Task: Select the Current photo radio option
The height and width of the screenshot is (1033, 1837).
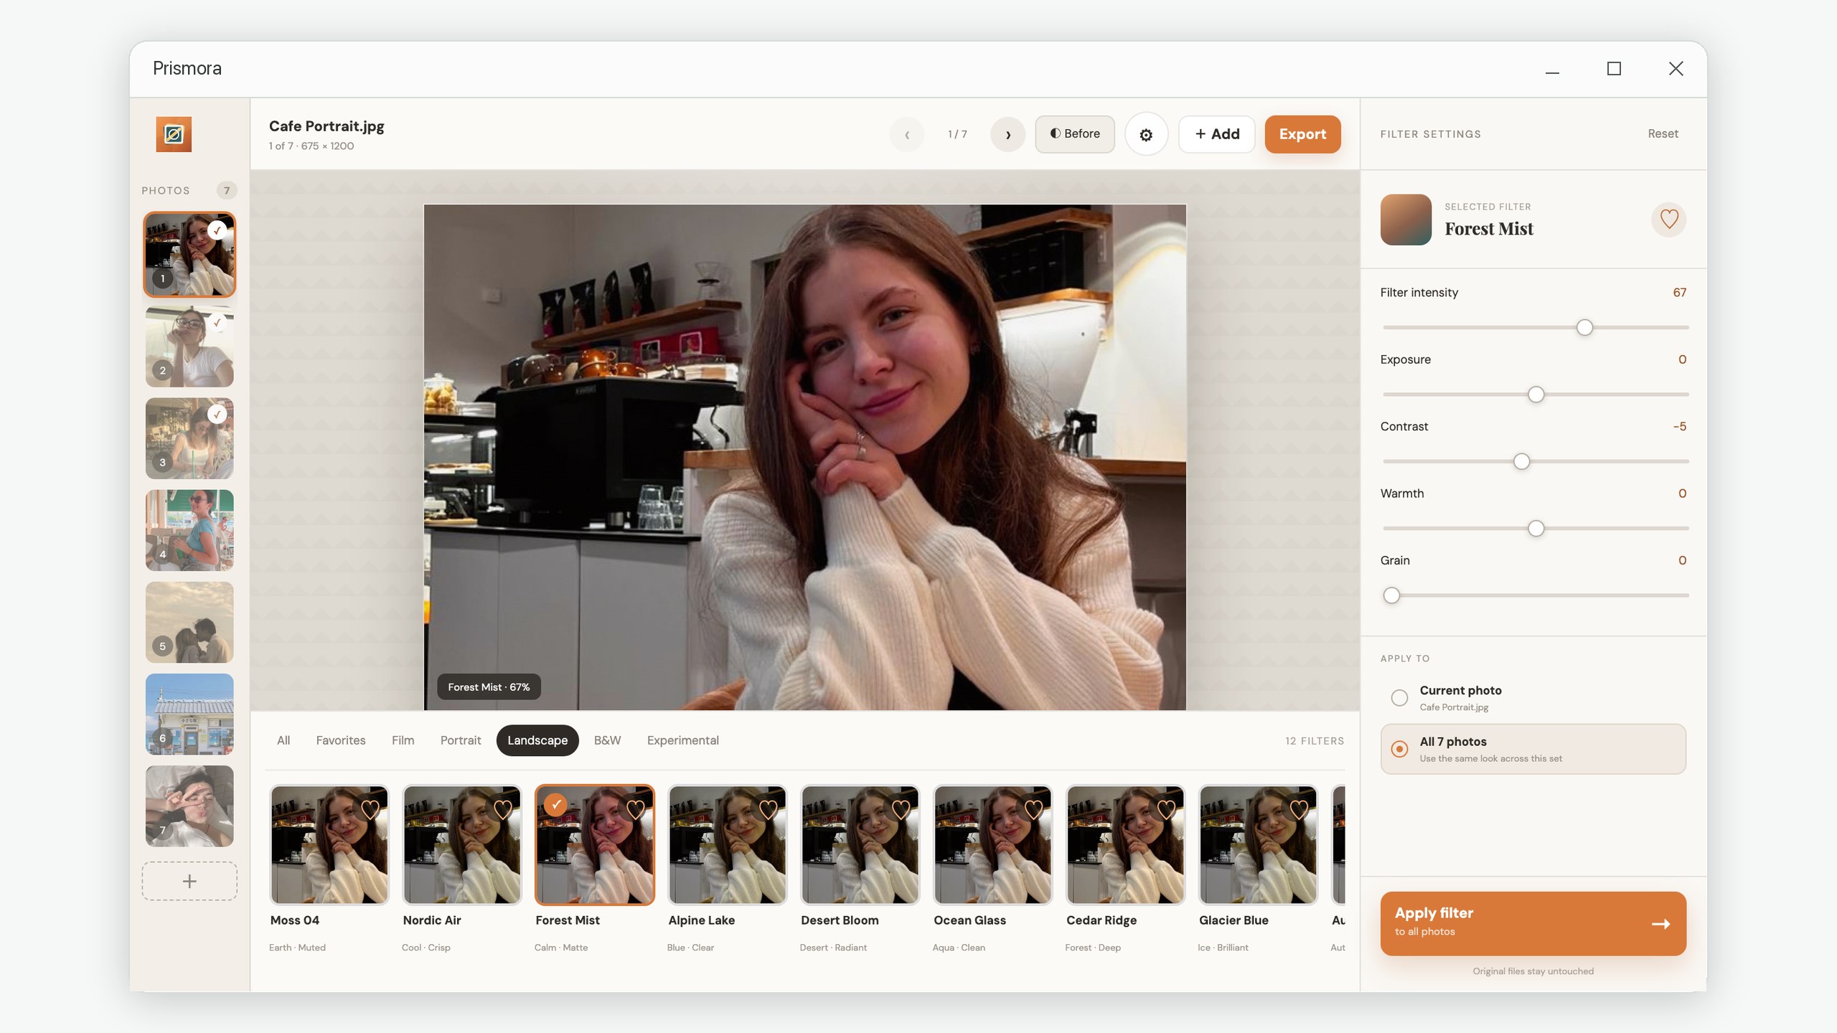Action: tap(1399, 697)
